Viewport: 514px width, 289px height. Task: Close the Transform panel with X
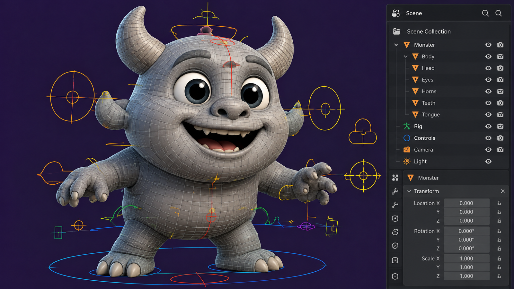pyautogui.click(x=503, y=191)
